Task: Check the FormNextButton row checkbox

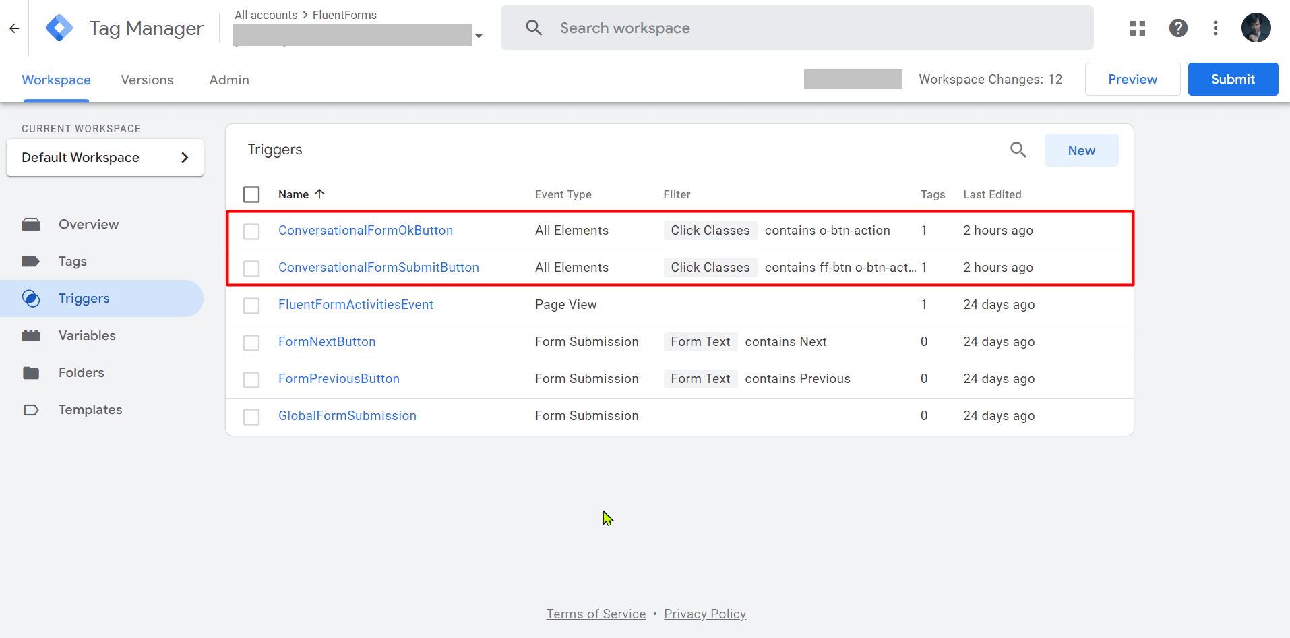Action: tap(251, 343)
